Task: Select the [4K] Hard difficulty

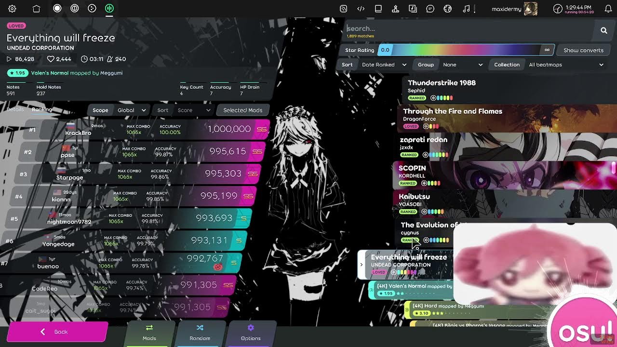Action: click(x=477, y=309)
